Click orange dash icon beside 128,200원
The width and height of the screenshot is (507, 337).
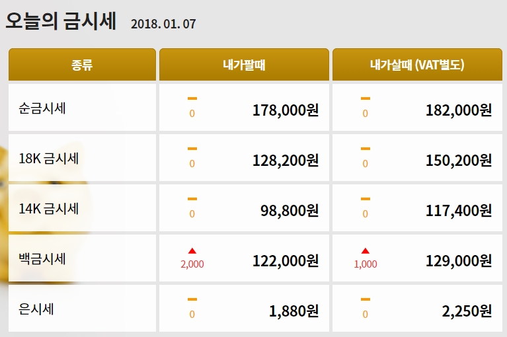click(x=192, y=149)
